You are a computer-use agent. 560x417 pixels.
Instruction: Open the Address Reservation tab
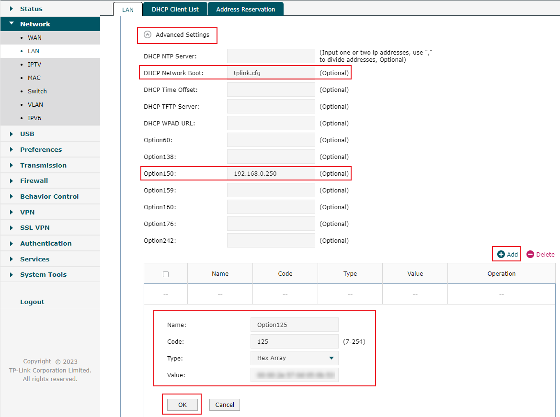point(245,9)
